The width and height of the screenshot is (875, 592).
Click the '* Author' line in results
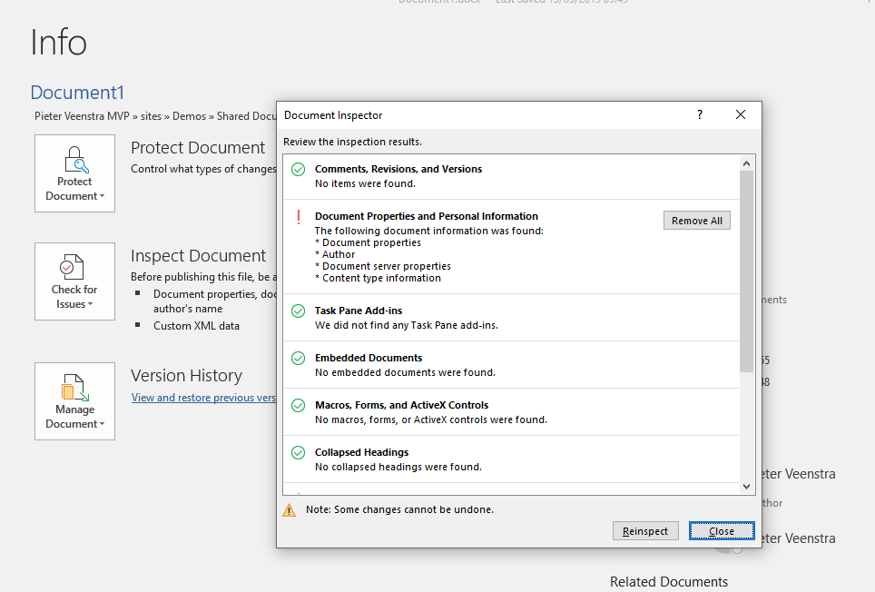(x=335, y=254)
